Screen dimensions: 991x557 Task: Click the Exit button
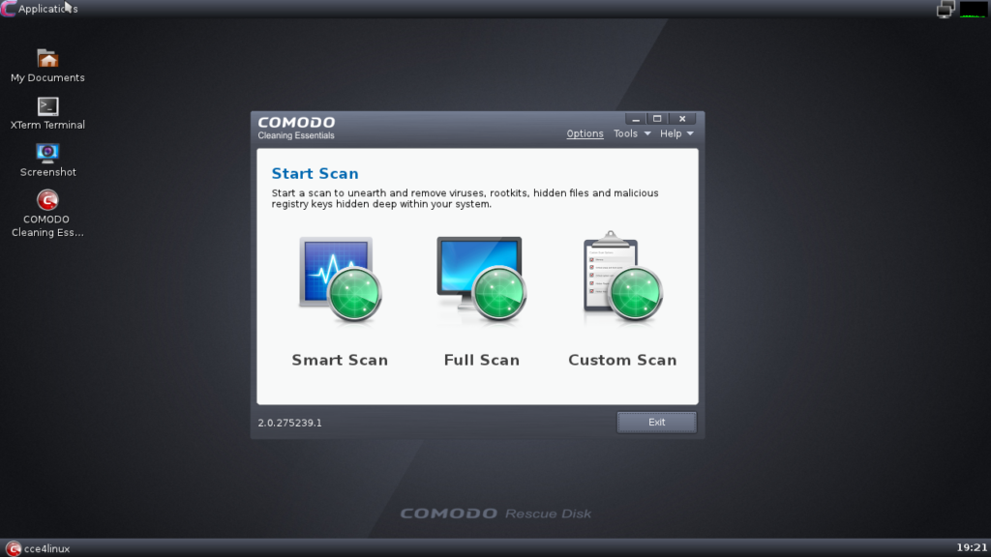pyautogui.click(x=657, y=422)
